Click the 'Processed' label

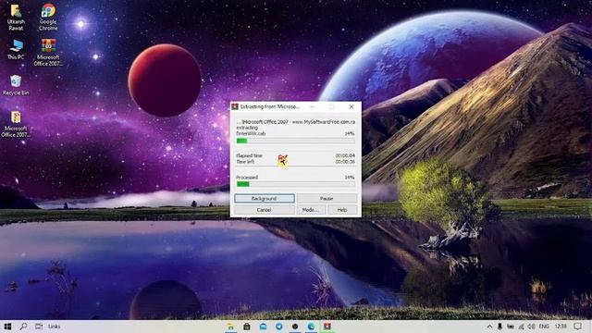coord(247,177)
